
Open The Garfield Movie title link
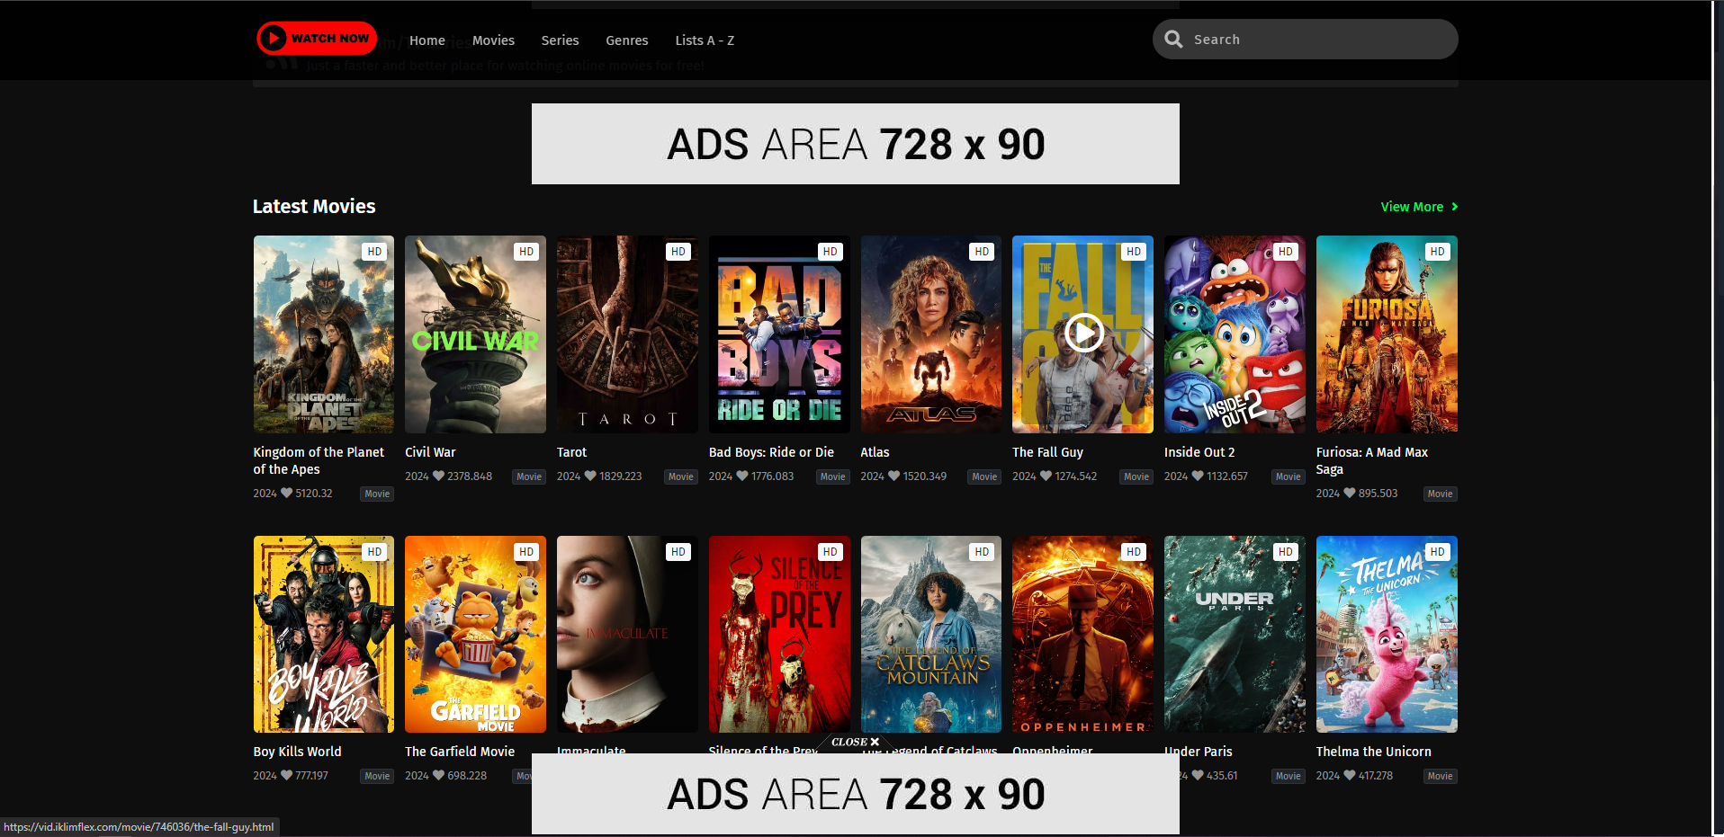pos(460,752)
